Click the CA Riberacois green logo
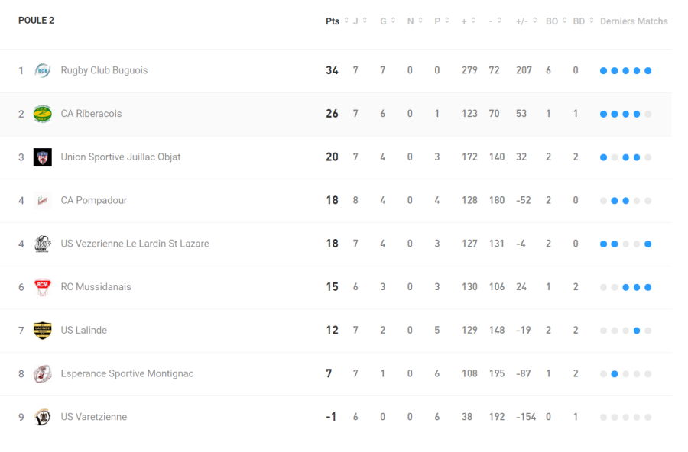The width and height of the screenshot is (688, 452). click(x=43, y=114)
